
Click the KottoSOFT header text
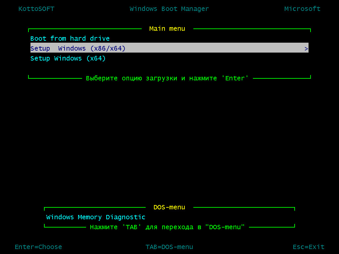[36, 9]
